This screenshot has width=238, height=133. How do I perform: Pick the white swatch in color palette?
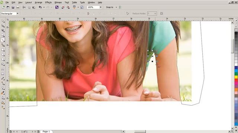[236, 65]
